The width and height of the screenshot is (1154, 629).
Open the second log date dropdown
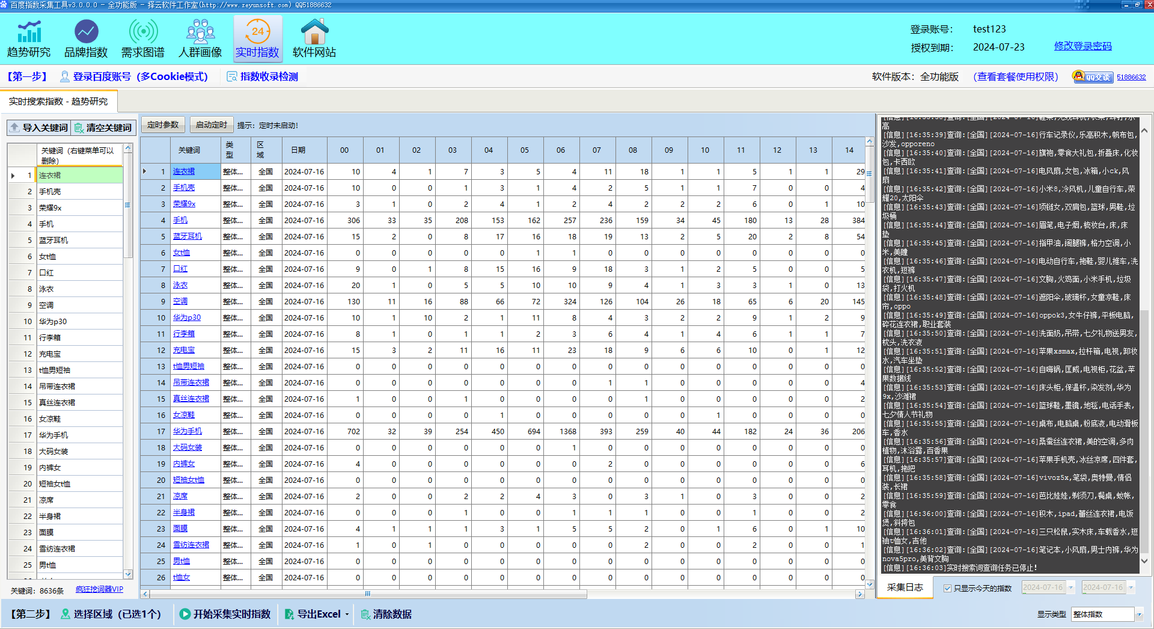pyautogui.click(x=1131, y=588)
